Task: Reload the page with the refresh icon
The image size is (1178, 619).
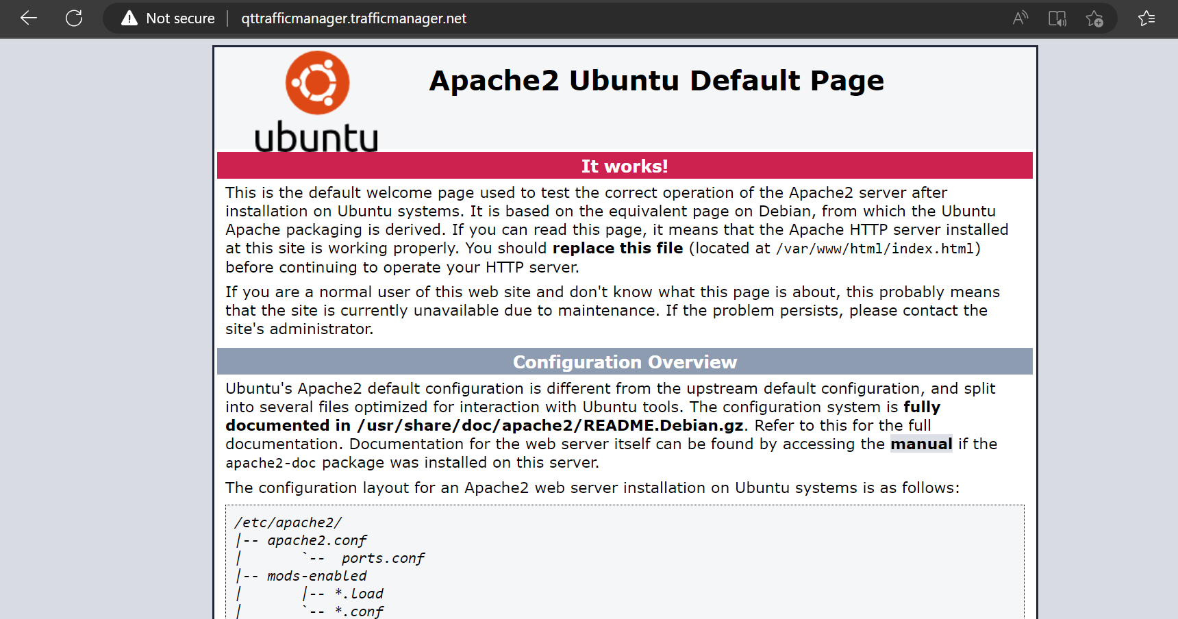Action: [74, 18]
